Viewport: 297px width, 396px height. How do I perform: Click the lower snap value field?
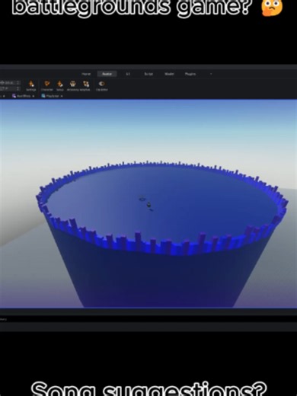click(8, 88)
